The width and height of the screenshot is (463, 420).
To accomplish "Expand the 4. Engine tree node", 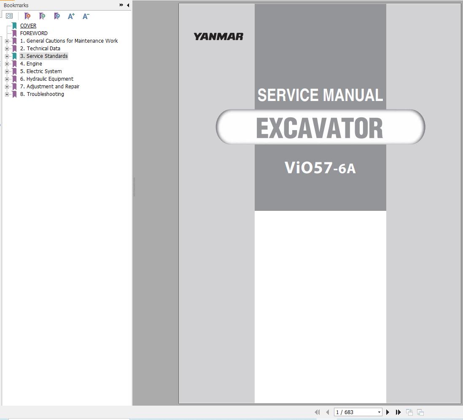I will pyautogui.click(x=7, y=63).
